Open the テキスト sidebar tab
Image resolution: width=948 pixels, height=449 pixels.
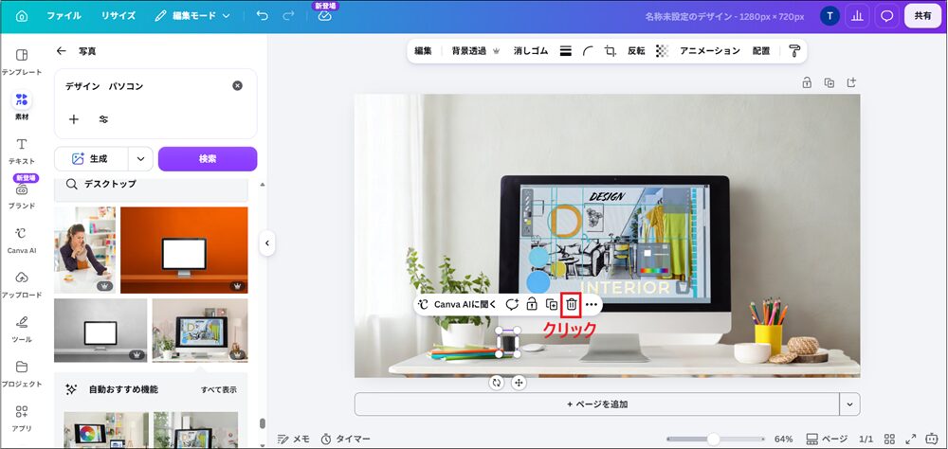(22, 151)
